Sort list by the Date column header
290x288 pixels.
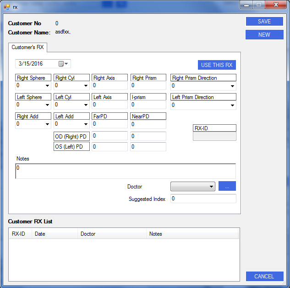coord(54,234)
